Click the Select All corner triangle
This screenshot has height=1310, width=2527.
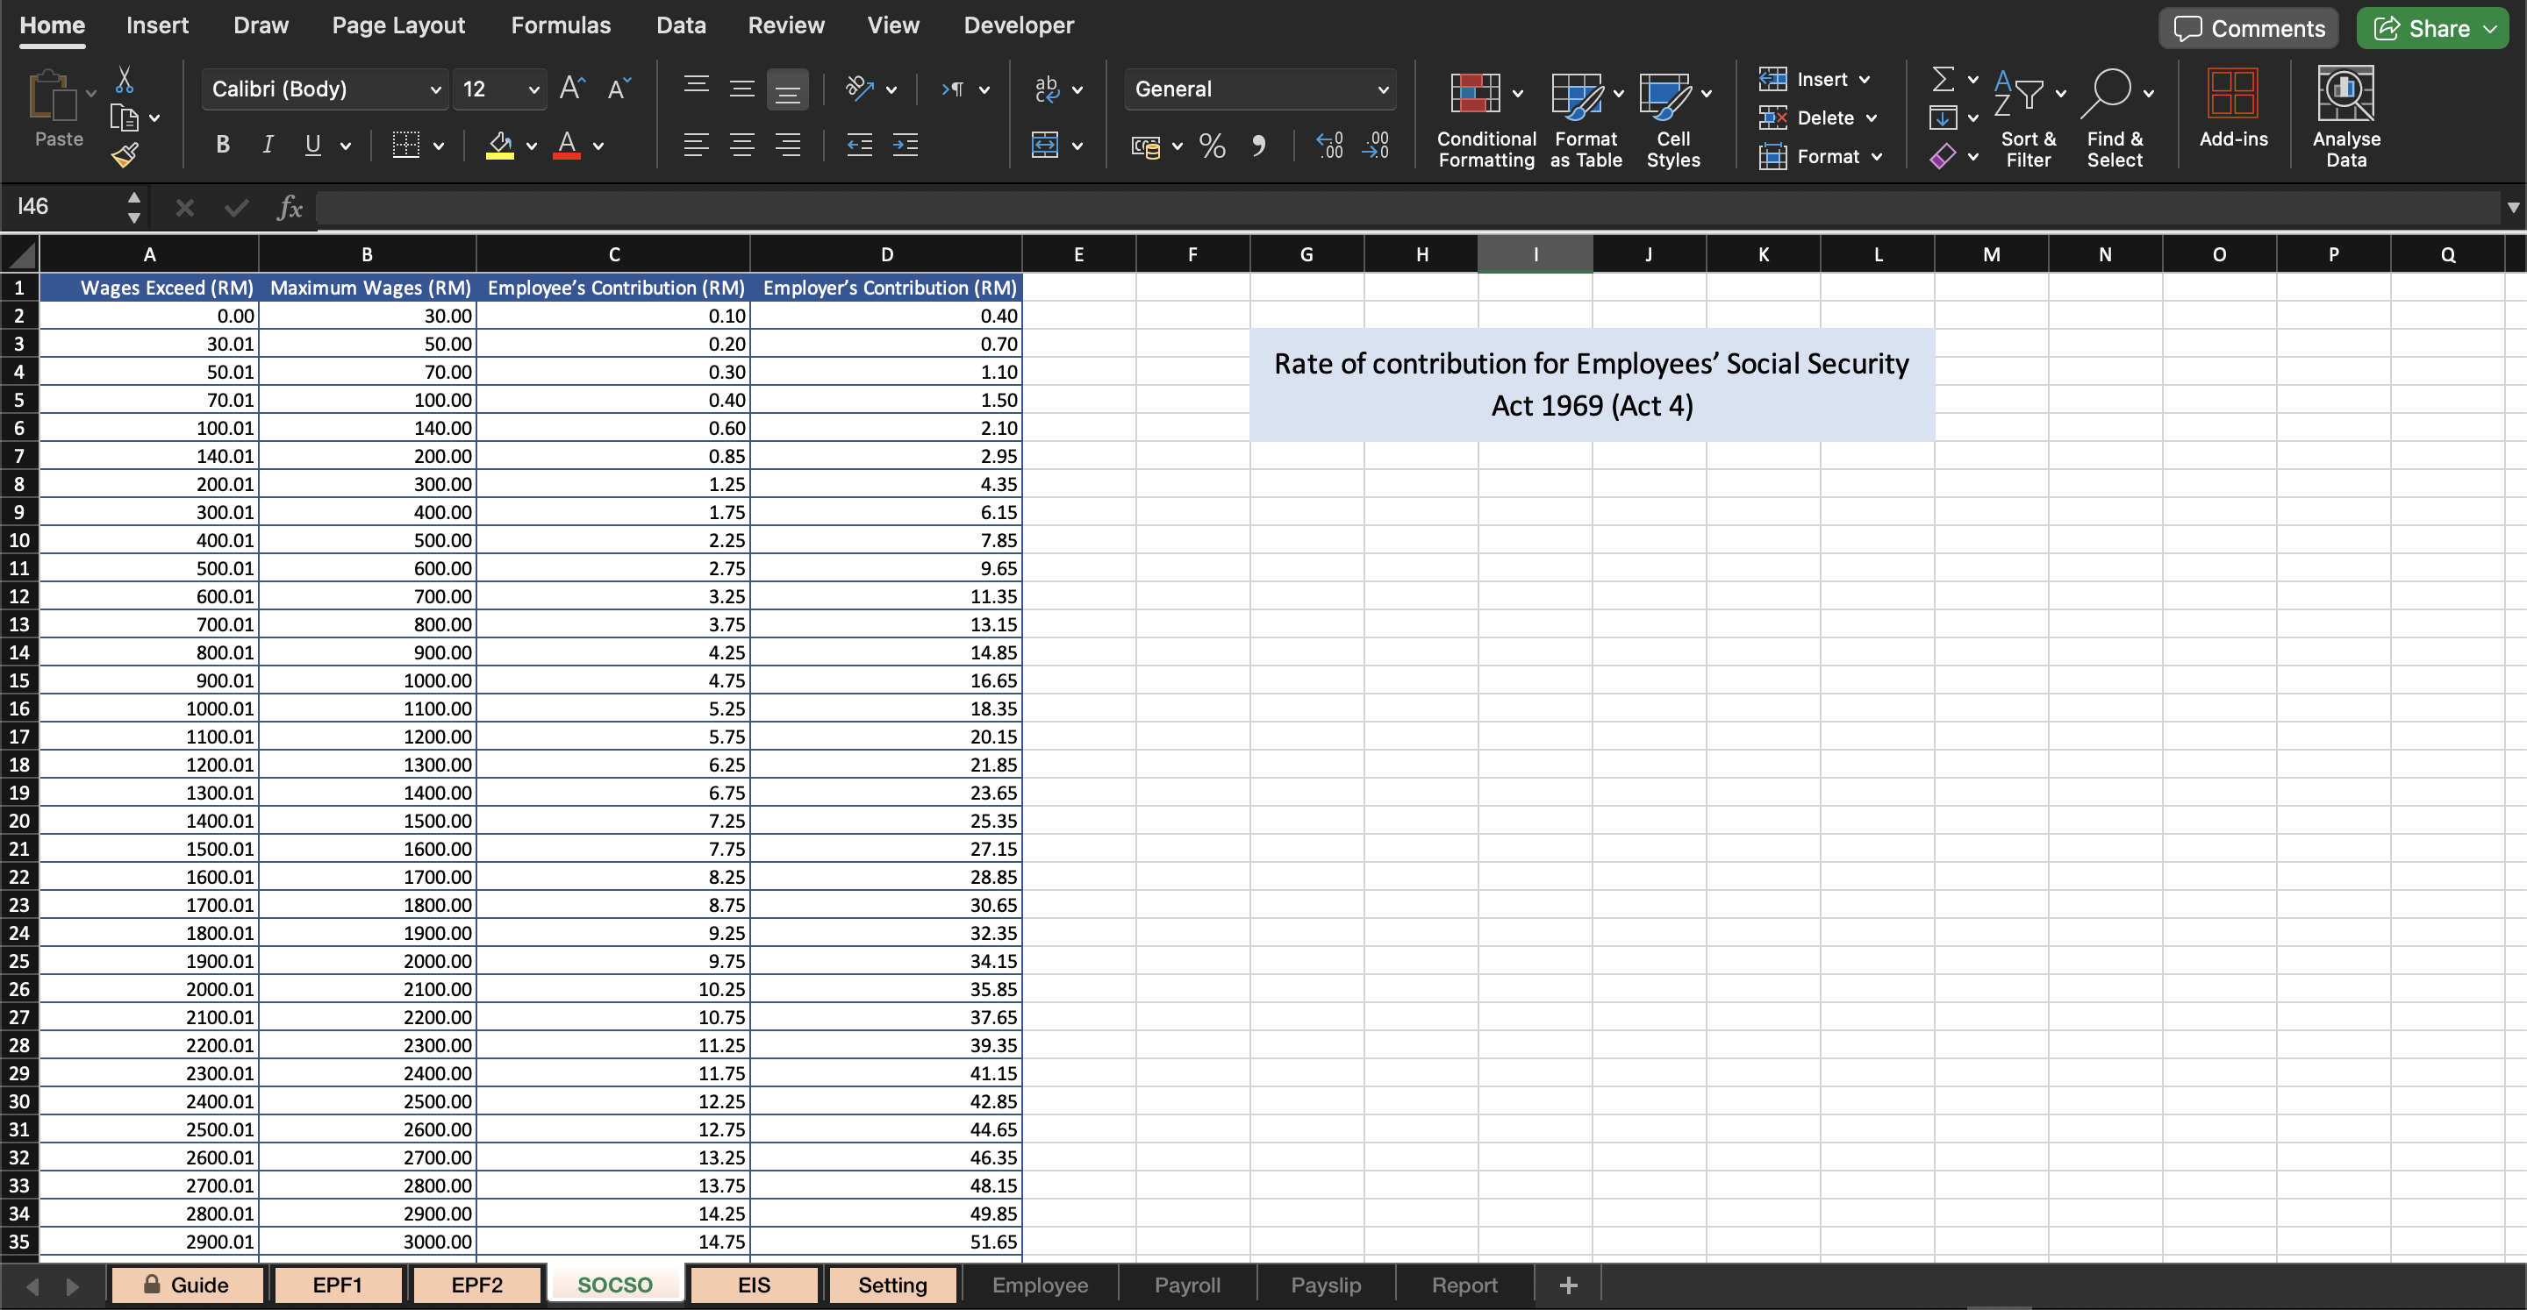(x=20, y=255)
